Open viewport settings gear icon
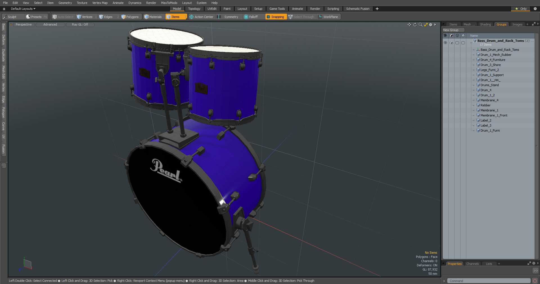540x284 pixels. tap(431, 25)
